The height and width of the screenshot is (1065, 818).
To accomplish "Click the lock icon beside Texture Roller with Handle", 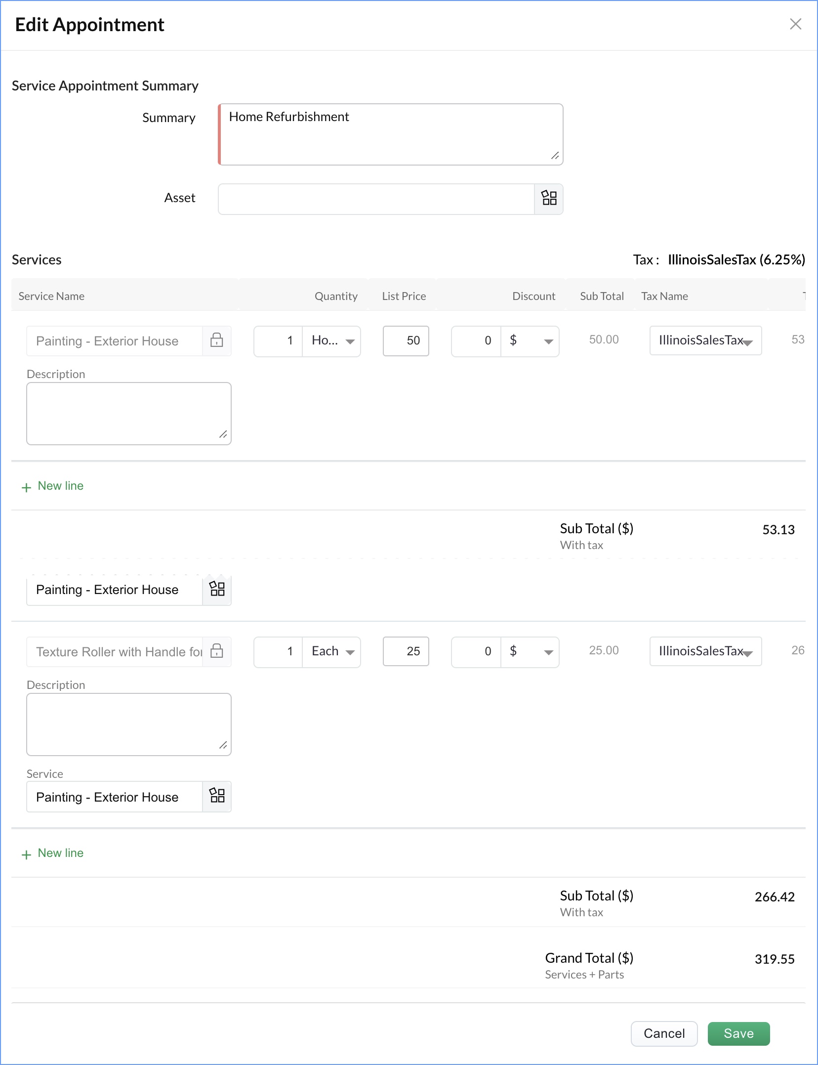I will 216,651.
